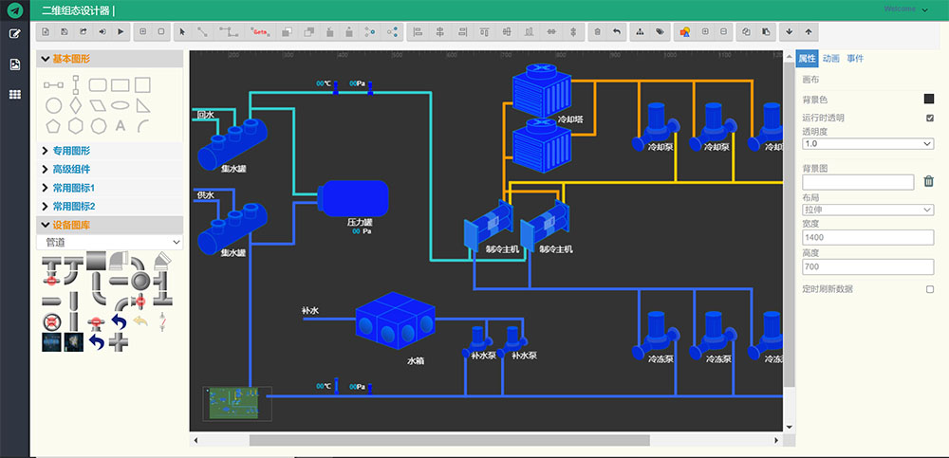Expand the 常用图标1 section

click(109, 188)
